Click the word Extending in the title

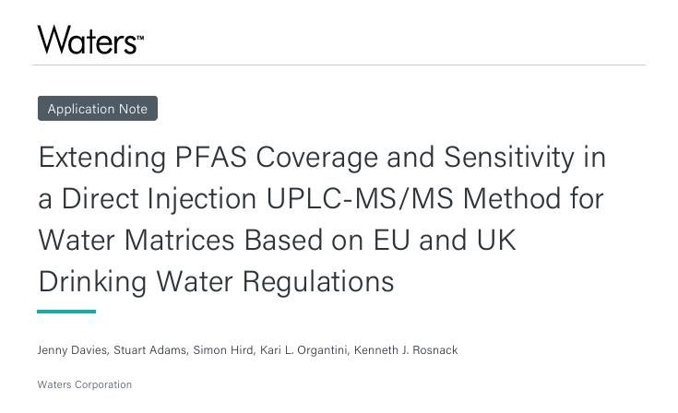click(101, 158)
